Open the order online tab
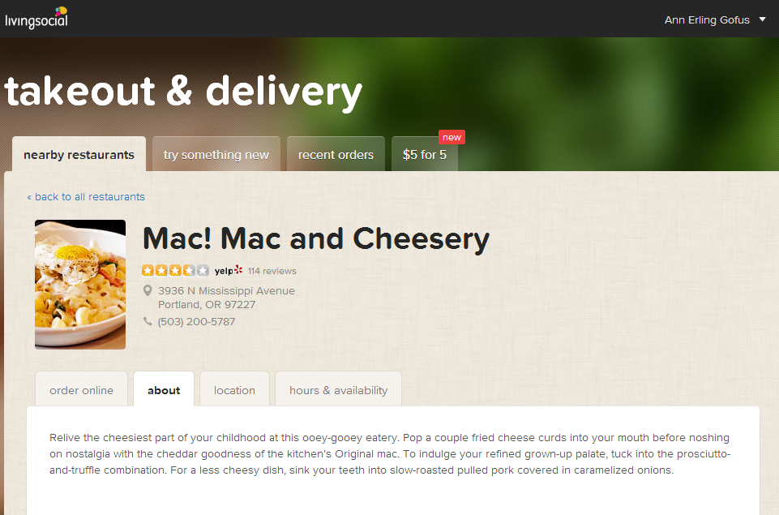Image resolution: width=779 pixels, height=515 pixels. tap(82, 390)
